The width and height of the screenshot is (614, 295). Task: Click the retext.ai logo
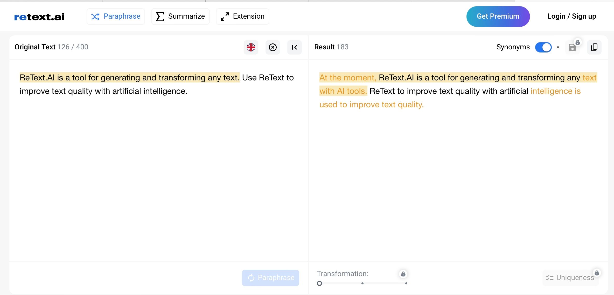tap(39, 16)
